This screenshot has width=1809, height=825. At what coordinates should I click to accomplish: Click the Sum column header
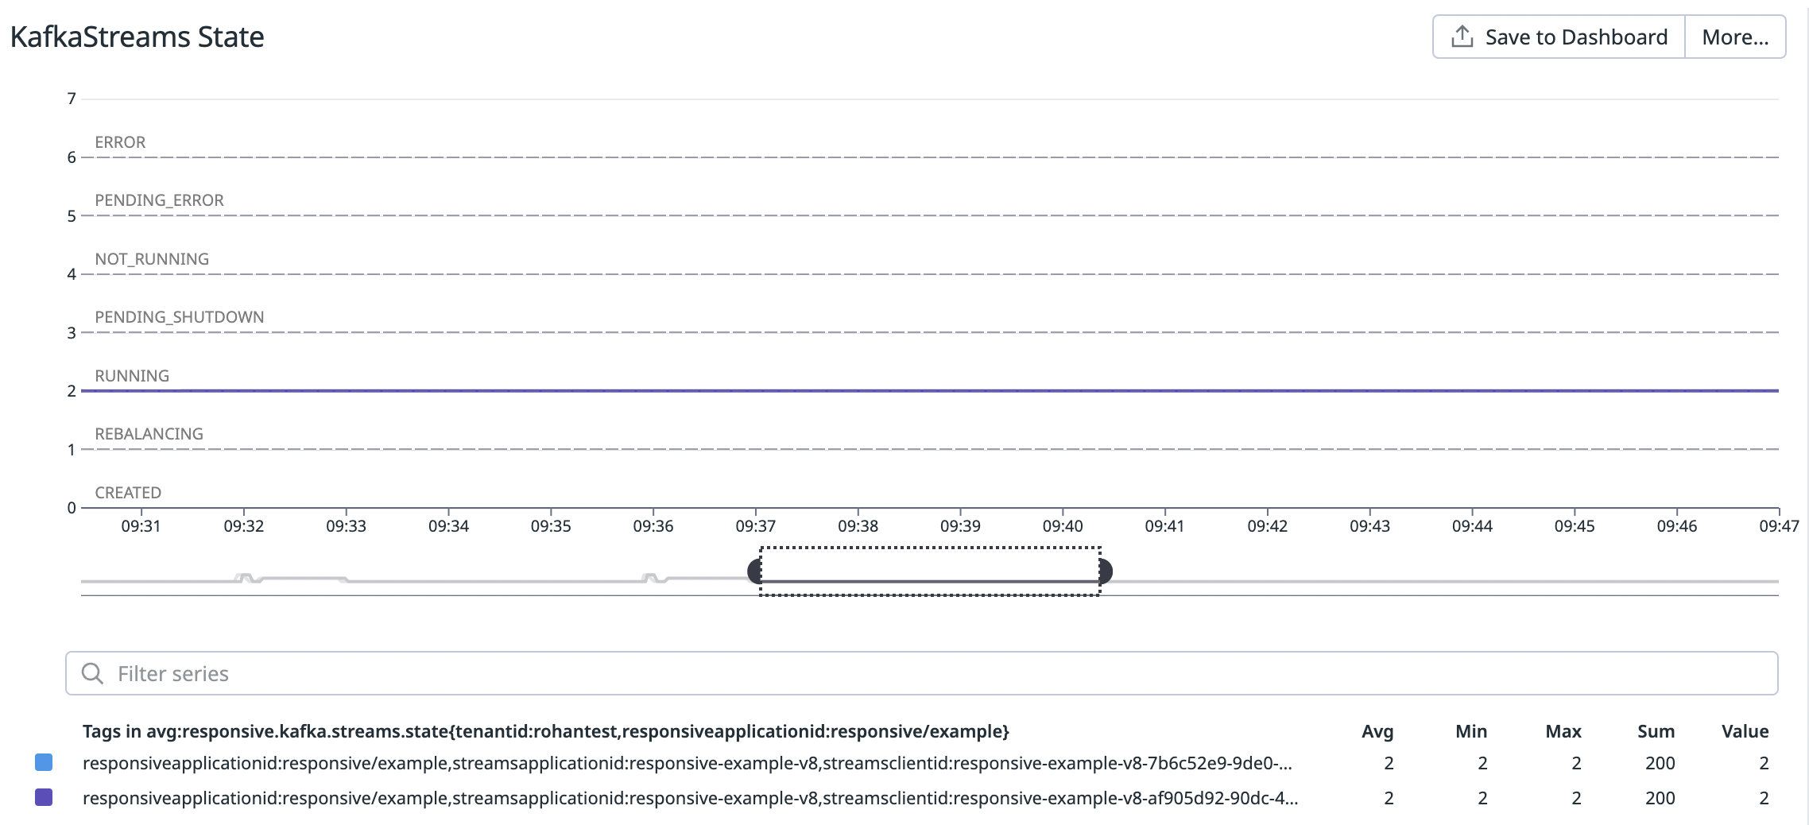(x=1656, y=731)
